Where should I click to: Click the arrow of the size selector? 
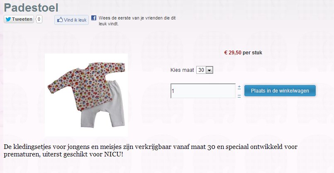pyautogui.click(x=210, y=71)
